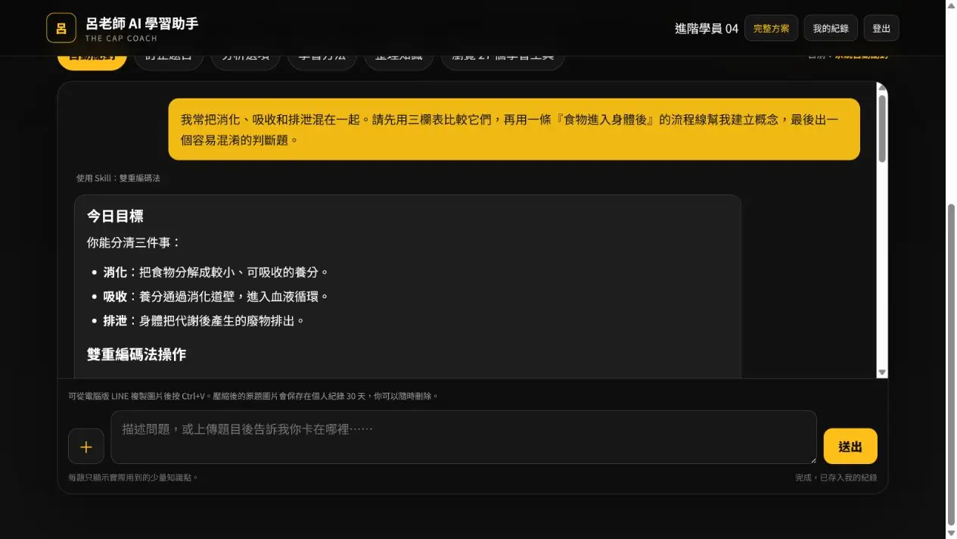Click the LINE Ctrl+V image hint text
This screenshot has width=957, height=539.
click(253, 396)
